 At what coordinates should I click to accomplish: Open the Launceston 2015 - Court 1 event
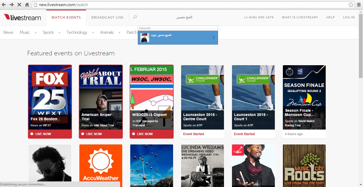[253, 102]
